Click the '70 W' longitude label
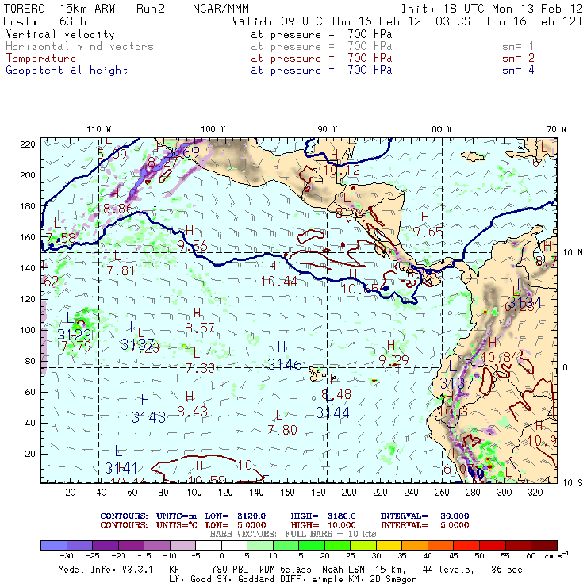The height and width of the screenshot is (587, 587). pos(556,129)
